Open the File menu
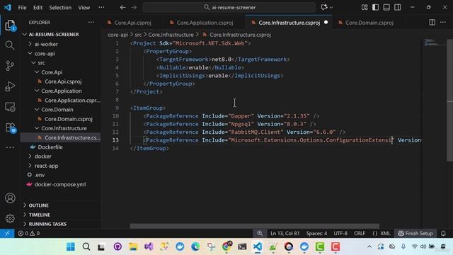This screenshot has height=255, width=453. [x=22, y=8]
